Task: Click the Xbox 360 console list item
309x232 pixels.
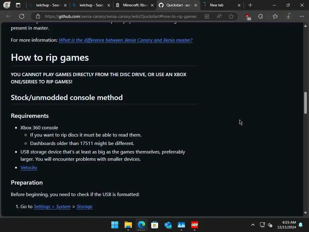Action: tap(39, 128)
